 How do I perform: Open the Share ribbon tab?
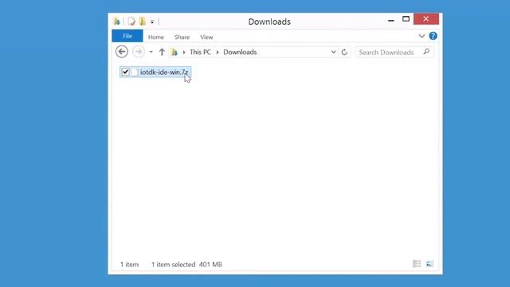(x=182, y=37)
